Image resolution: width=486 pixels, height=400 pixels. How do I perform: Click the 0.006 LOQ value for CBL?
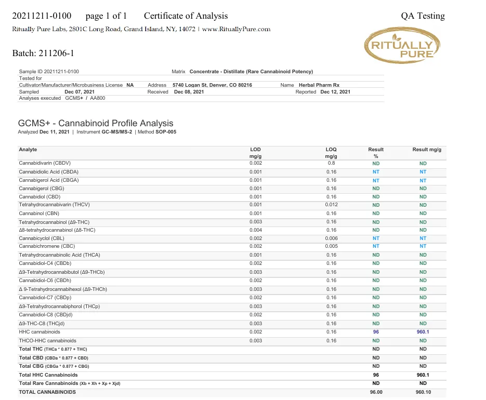(331, 238)
